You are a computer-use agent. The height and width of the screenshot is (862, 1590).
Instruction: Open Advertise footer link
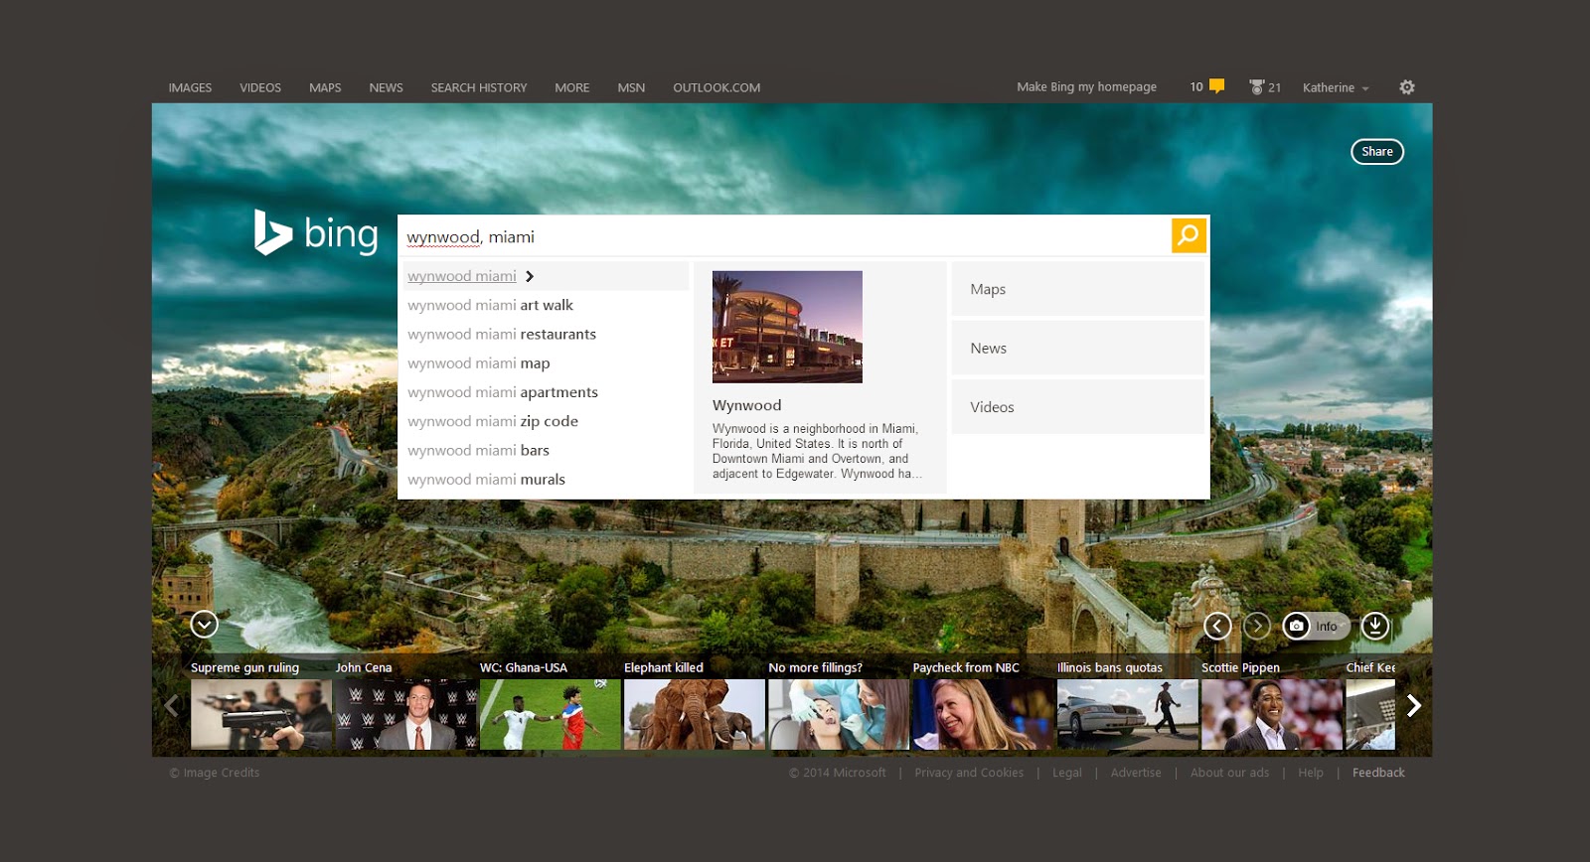point(1136,773)
